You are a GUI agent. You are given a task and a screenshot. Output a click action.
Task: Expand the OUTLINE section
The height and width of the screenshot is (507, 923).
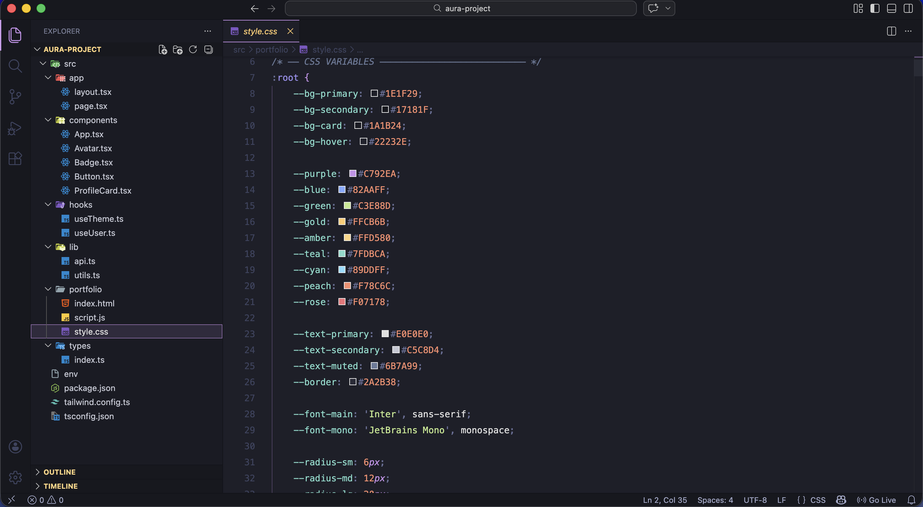(59, 472)
